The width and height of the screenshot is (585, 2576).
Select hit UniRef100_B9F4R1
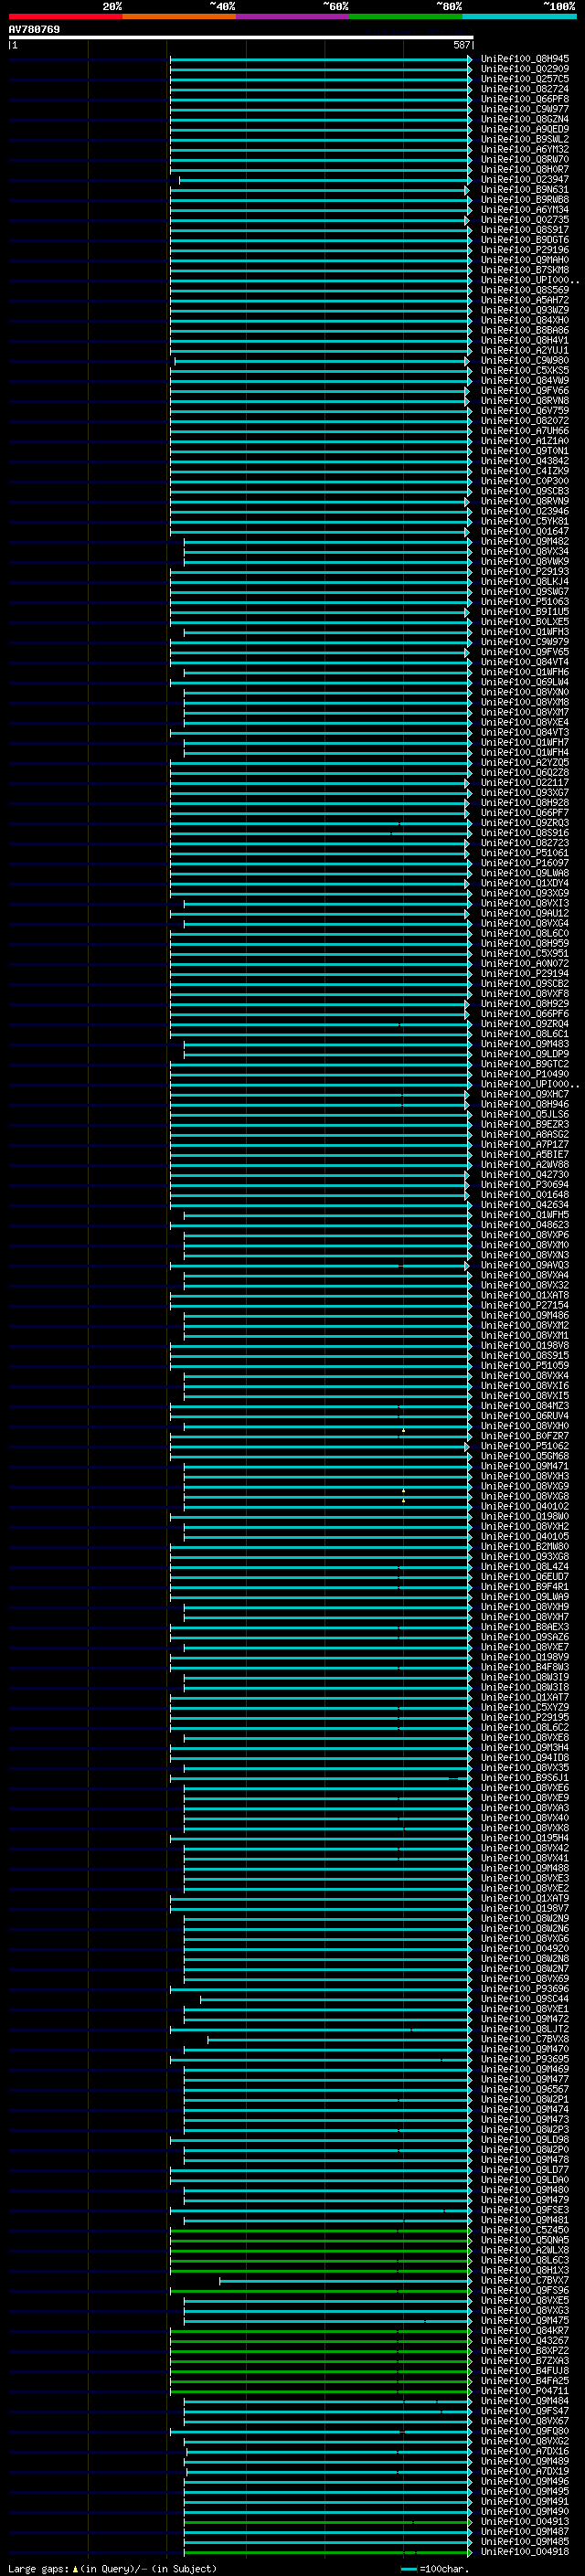point(524,1586)
